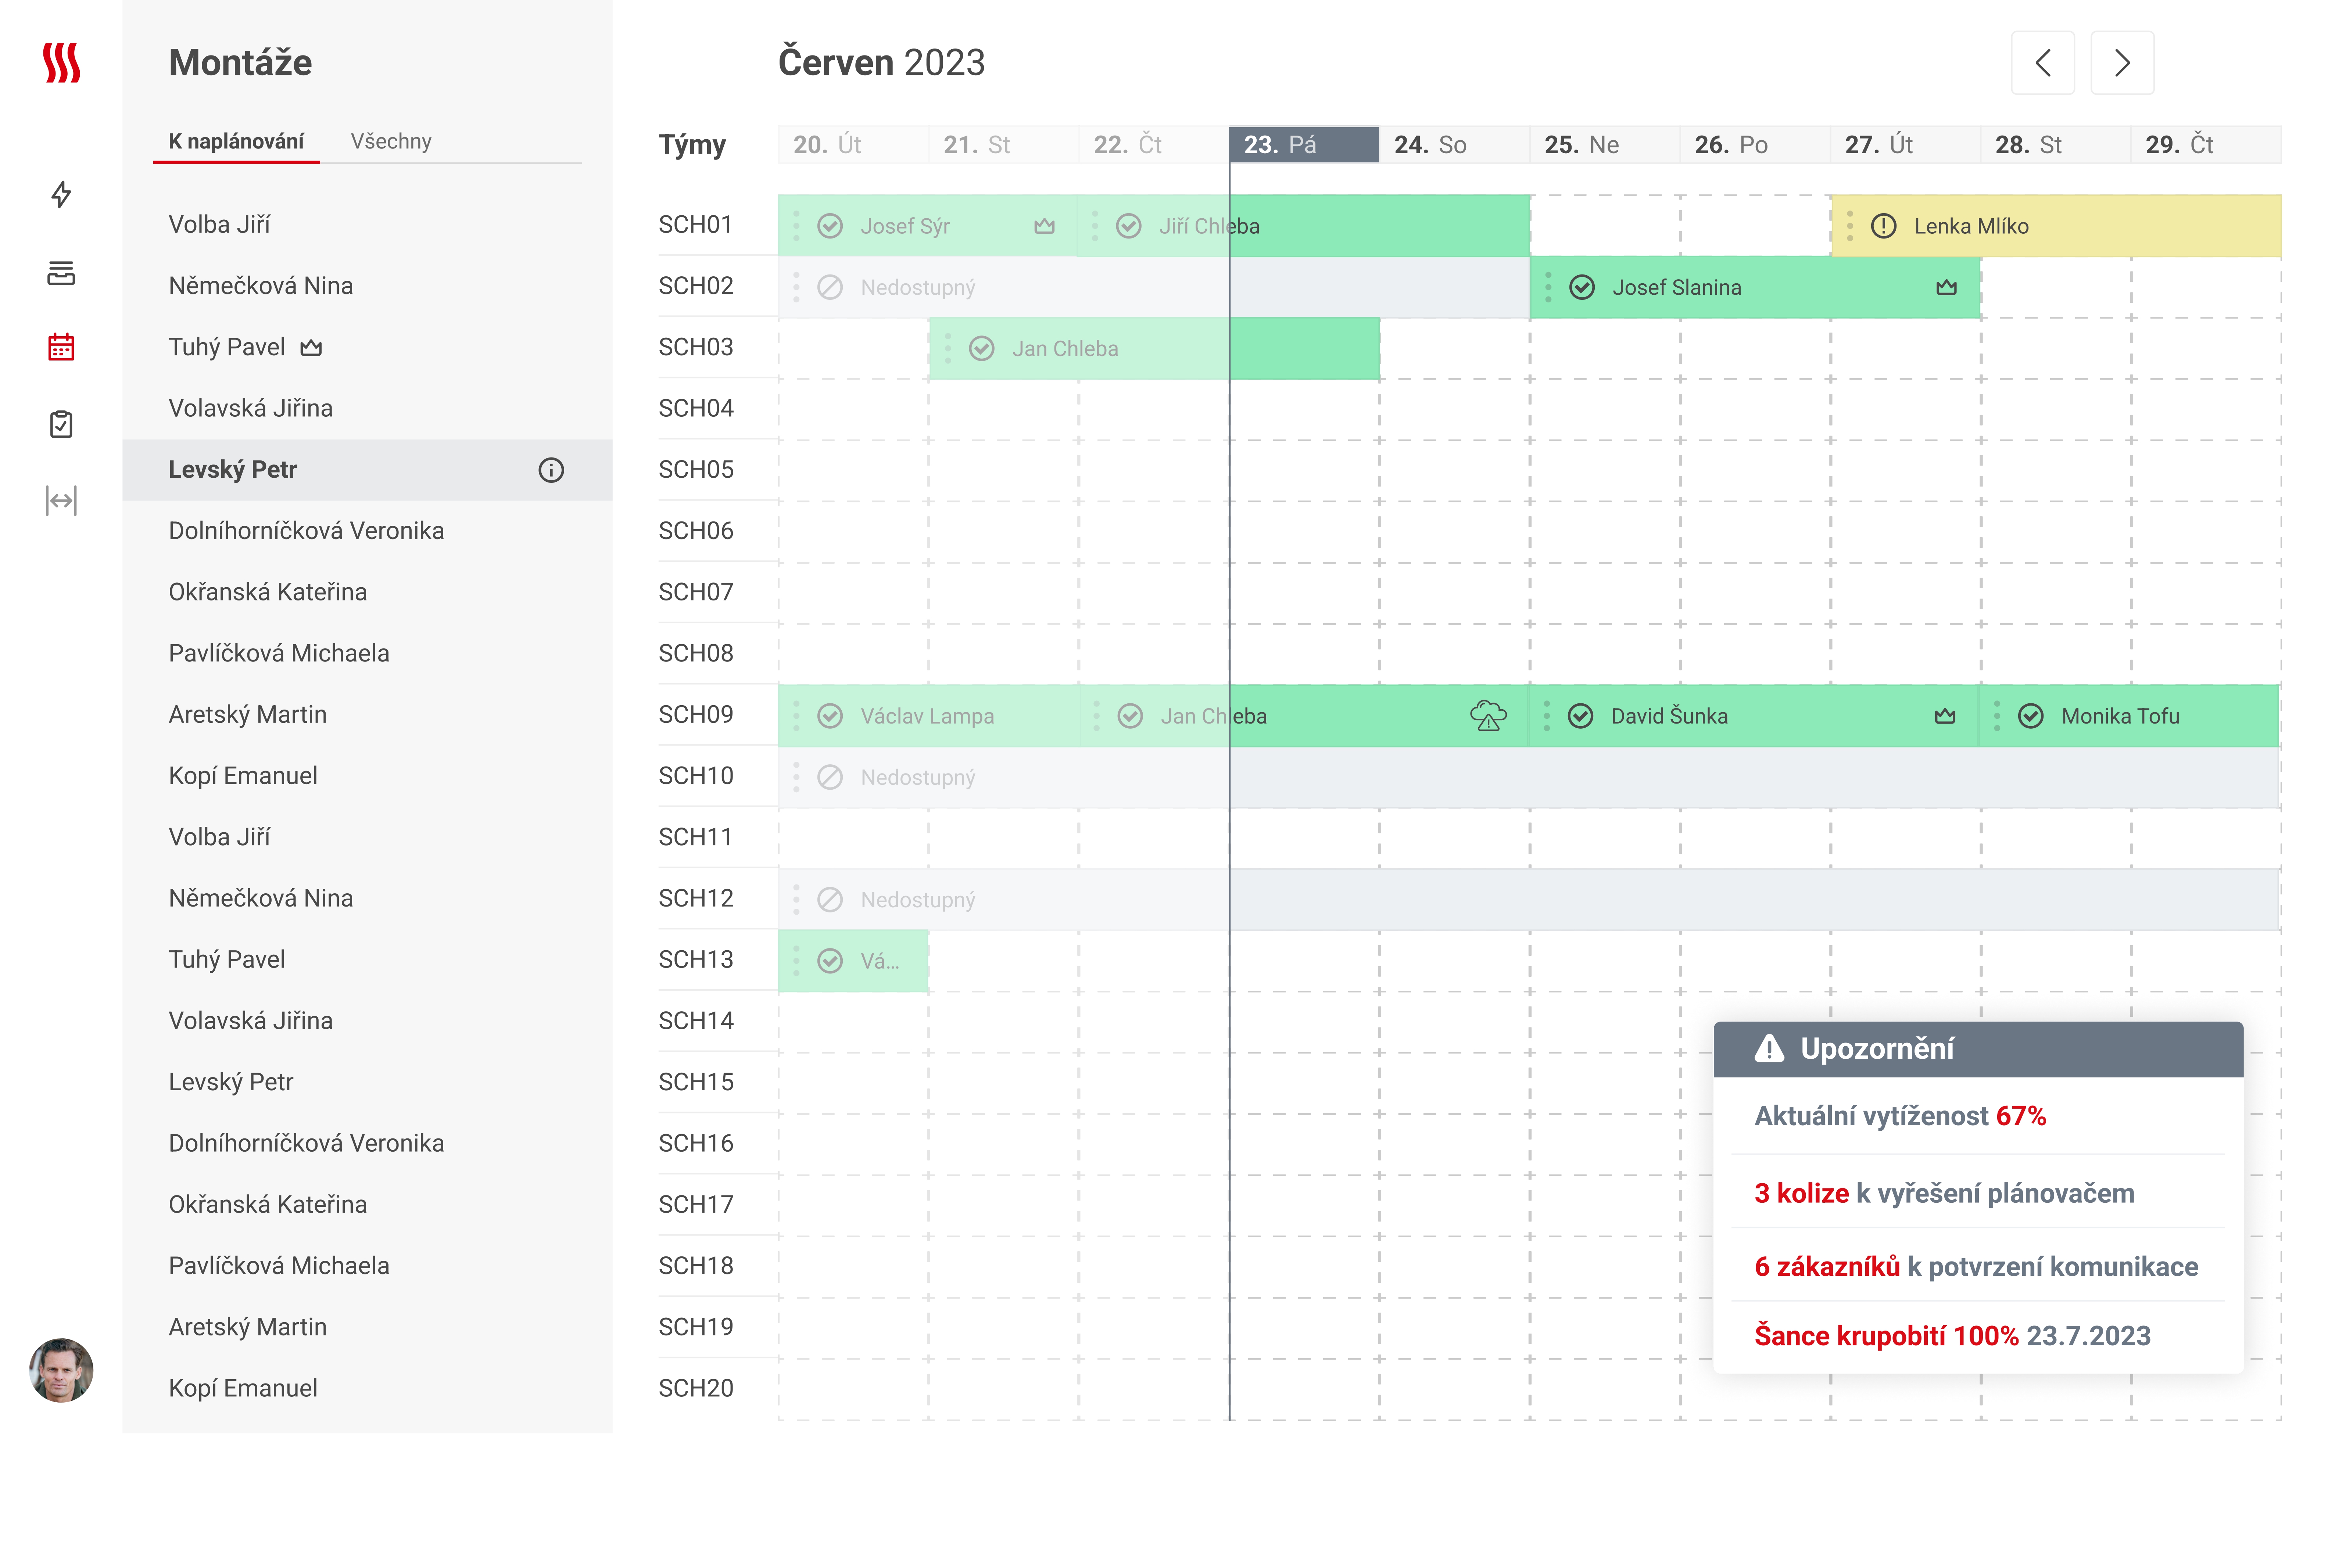Screen dimensions: 2328x1568
Task: Switch to the Všechny tab
Action: click(x=391, y=141)
